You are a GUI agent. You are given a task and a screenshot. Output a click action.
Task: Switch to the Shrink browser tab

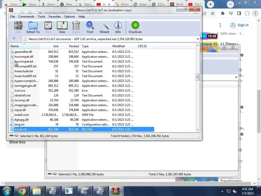coord(122,4)
